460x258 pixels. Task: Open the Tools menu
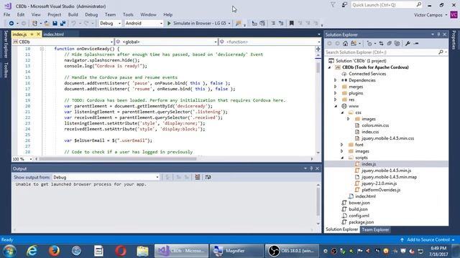click(x=128, y=14)
